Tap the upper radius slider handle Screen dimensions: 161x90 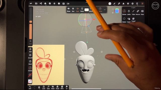pyautogui.click(x=31, y=22)
